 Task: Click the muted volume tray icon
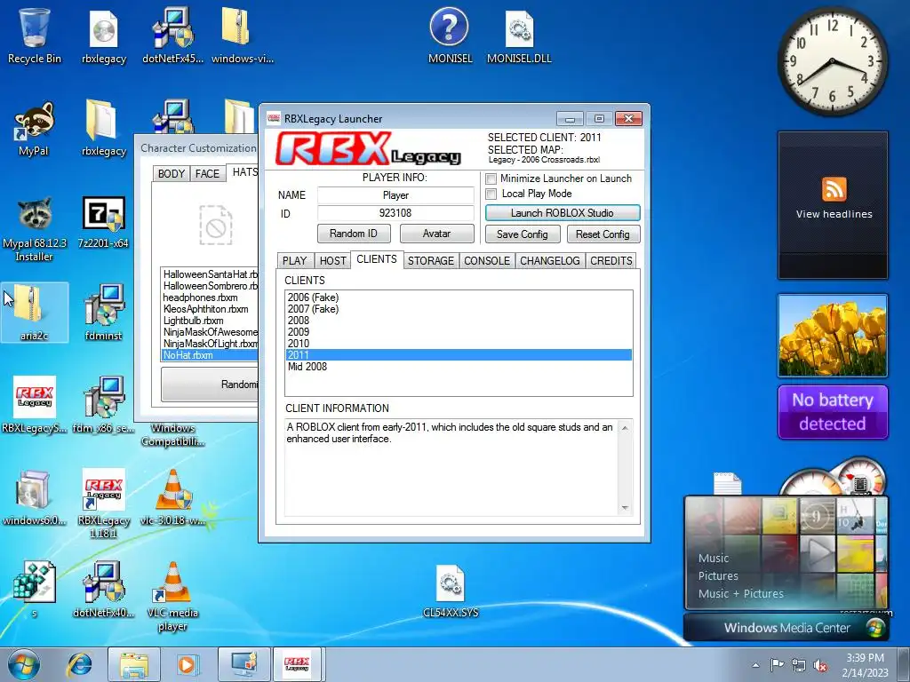tap(820, 665)
